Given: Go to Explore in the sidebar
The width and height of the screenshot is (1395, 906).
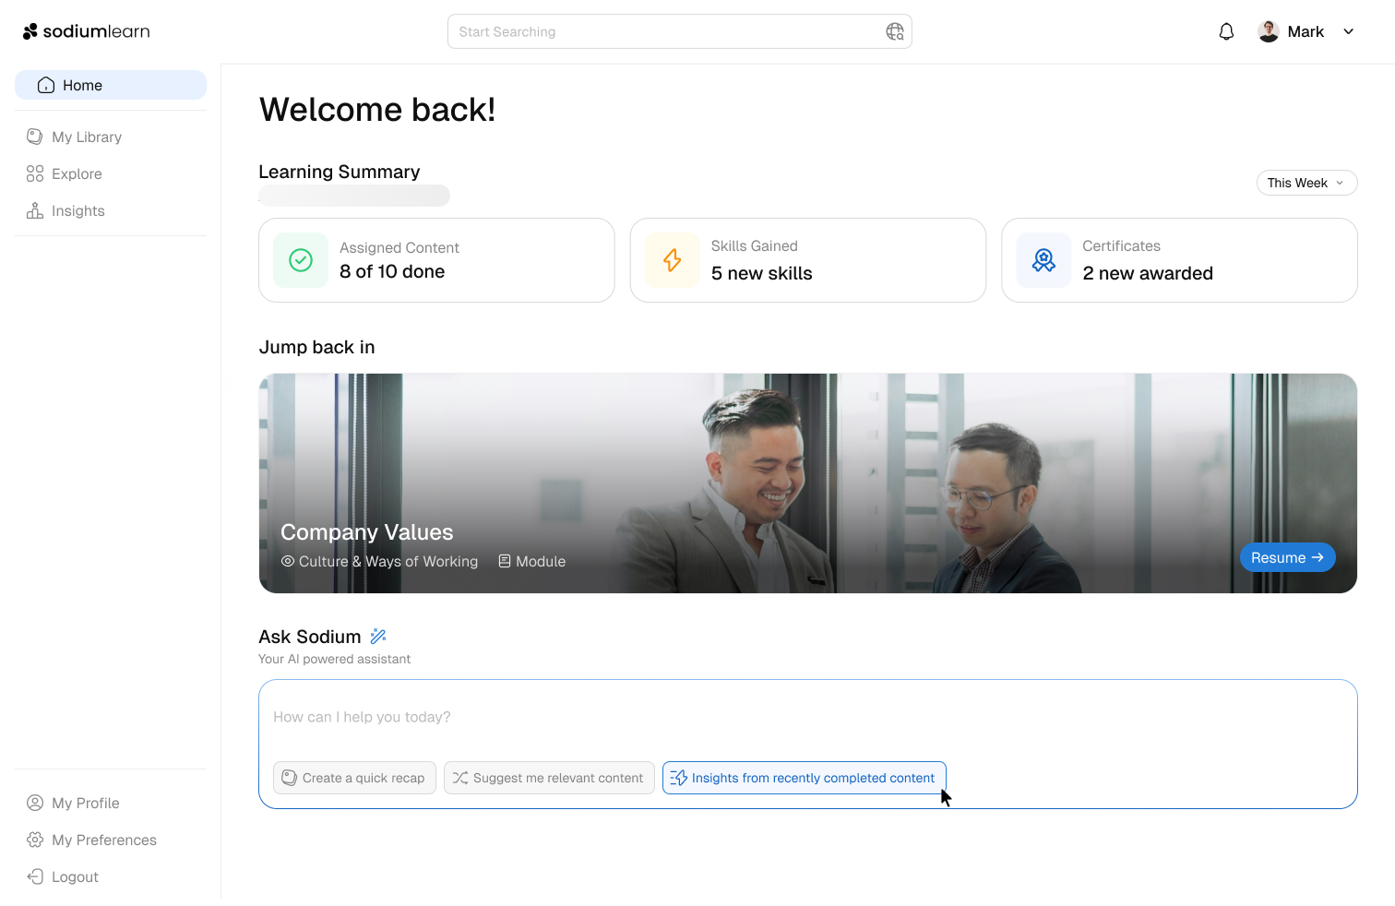Looking at the screenshot, I should point(77,173).
